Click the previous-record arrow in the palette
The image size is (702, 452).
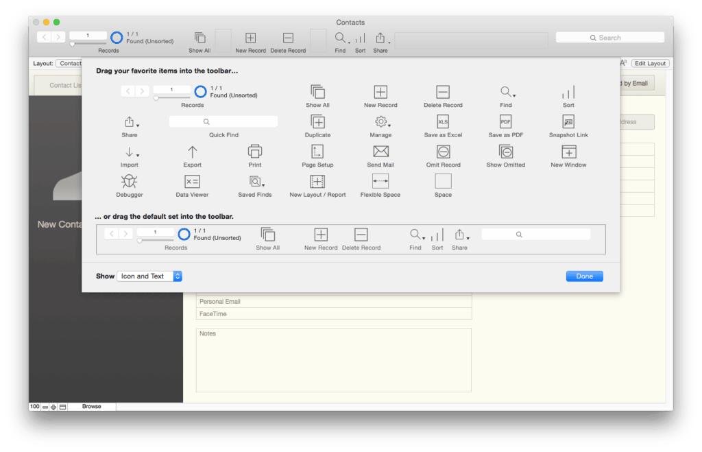point(128,91)
